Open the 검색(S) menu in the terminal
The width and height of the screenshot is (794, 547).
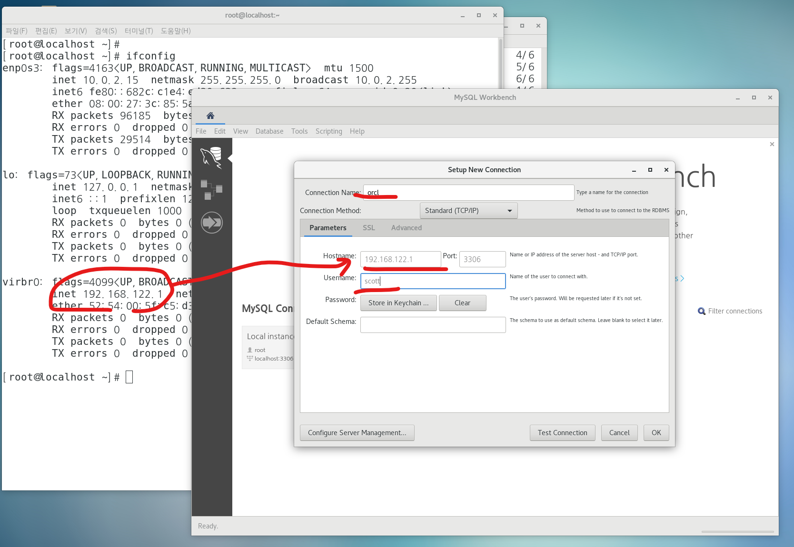106,31
